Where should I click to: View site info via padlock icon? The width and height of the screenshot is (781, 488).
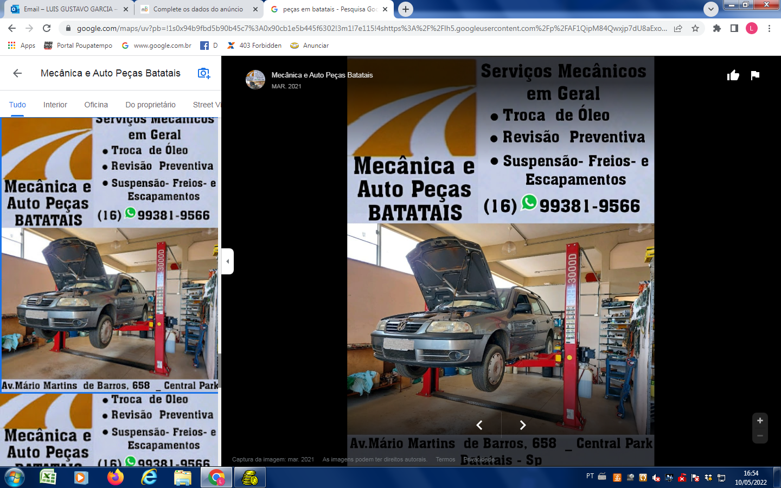tap(68, 28)
